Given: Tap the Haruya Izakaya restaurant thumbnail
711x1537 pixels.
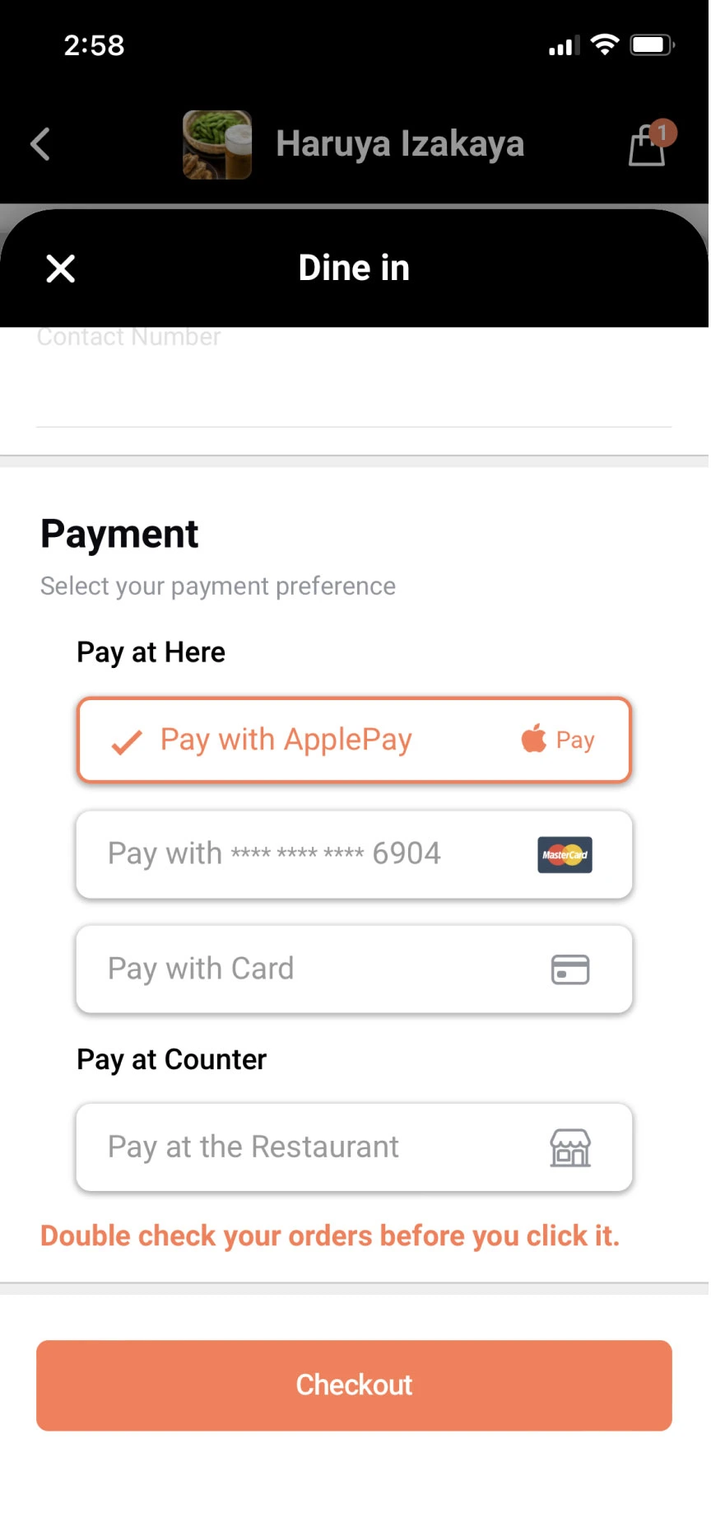Looking at the screenshot, I should (217, 145).
